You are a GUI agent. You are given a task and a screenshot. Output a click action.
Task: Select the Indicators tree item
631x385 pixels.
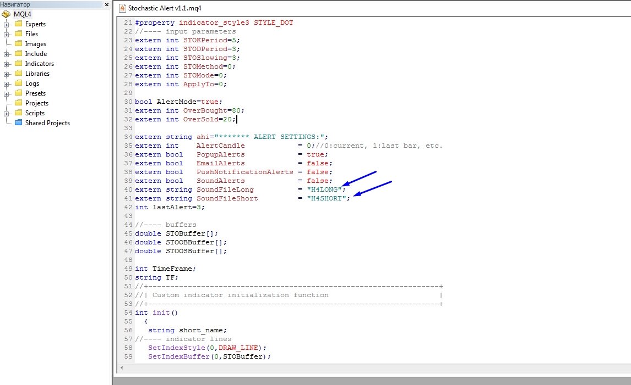point(40,63)
